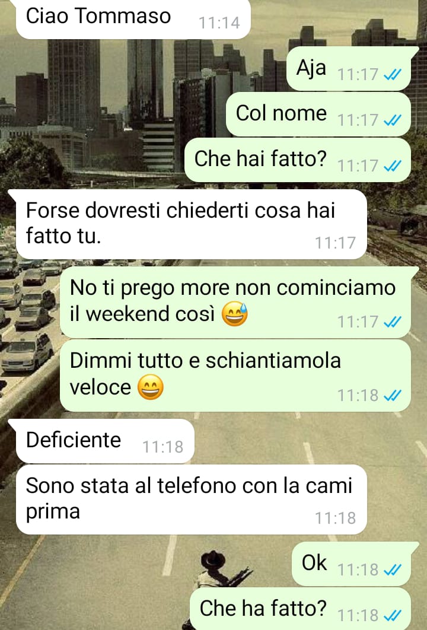The height and width of the screenshot is (630, 427).
Task: Tap the 'Ok' sent message
Action: coord(351,564)
